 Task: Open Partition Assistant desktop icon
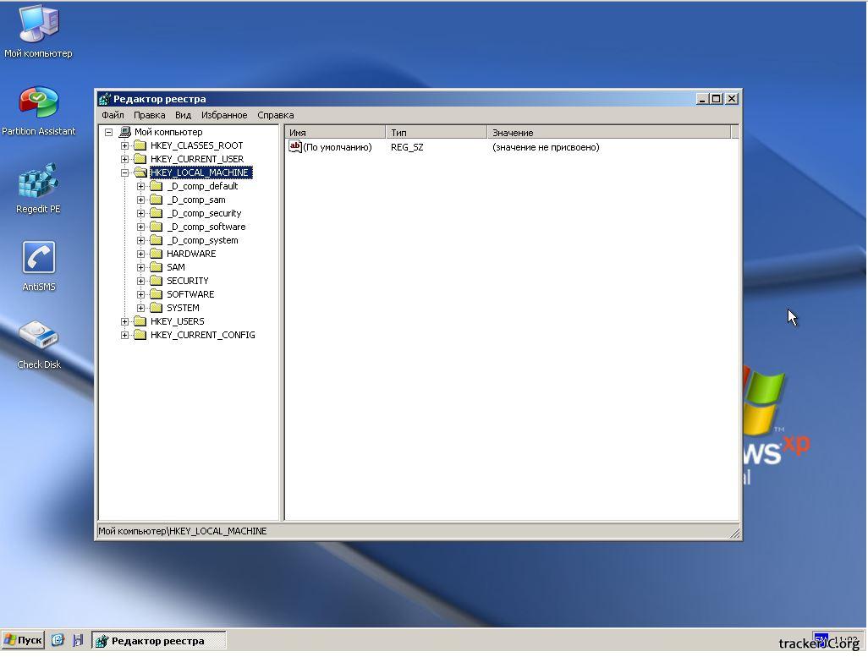(x=38, y=103)
